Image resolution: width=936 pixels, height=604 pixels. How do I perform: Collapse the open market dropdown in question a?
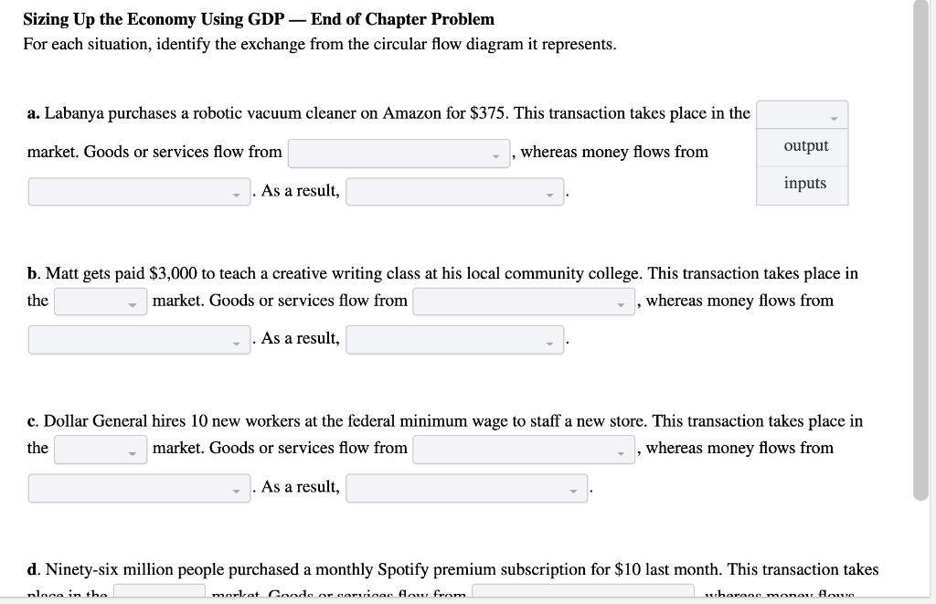(x=801, y=114)
